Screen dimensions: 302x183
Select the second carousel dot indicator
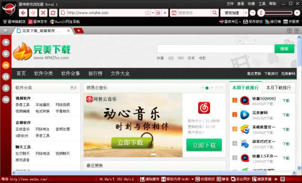click(x=207, y=88)
